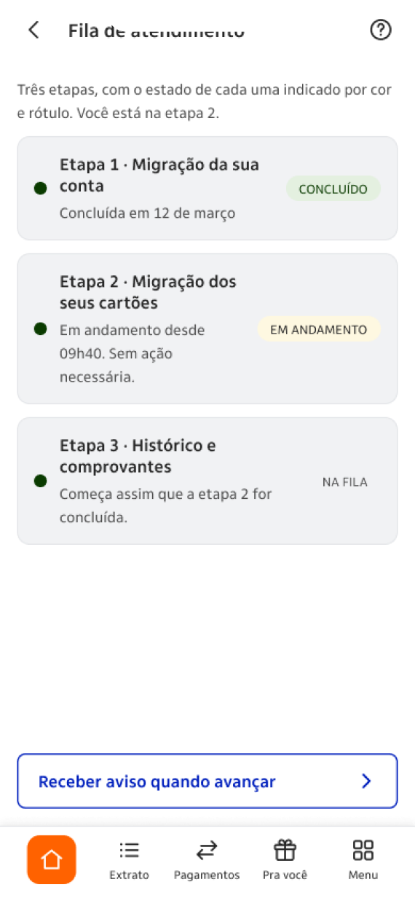Tap the EM ANDAMENTO status badge
The width and height of the screenshot is (415, 898).
click(x=319, y=329)
